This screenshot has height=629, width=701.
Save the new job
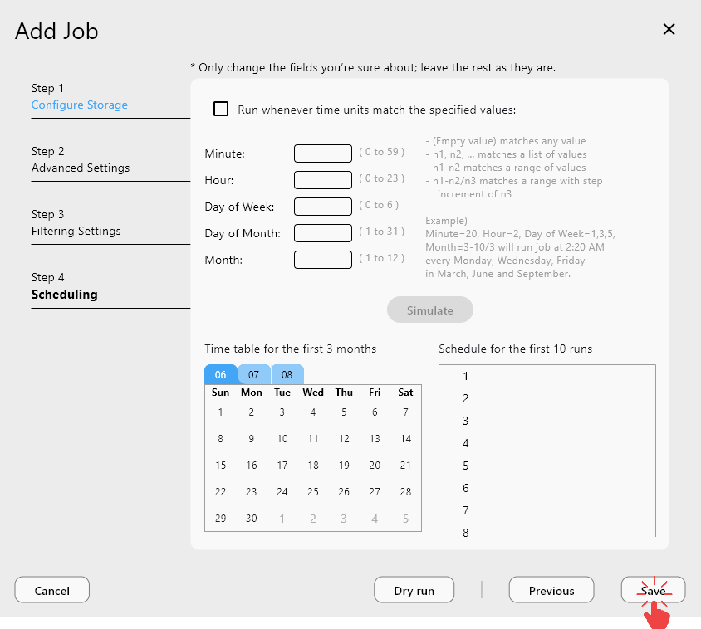653,590
